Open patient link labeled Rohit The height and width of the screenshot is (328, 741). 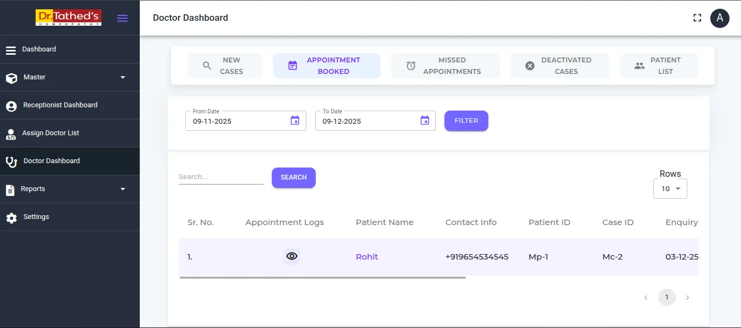367,256
